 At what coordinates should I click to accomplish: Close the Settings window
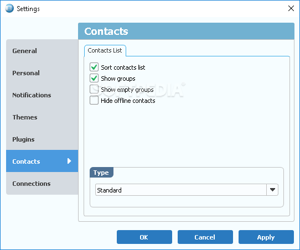point(291,8)
